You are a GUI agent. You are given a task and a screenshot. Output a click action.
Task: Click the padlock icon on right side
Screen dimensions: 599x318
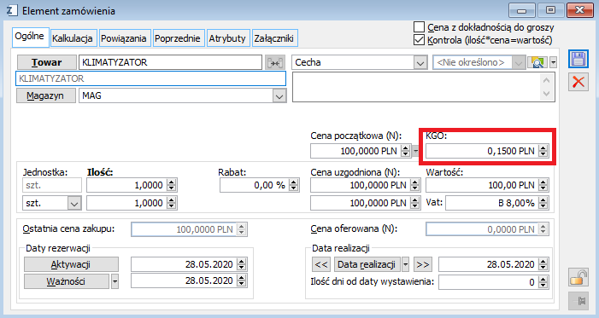coord(578,277)
